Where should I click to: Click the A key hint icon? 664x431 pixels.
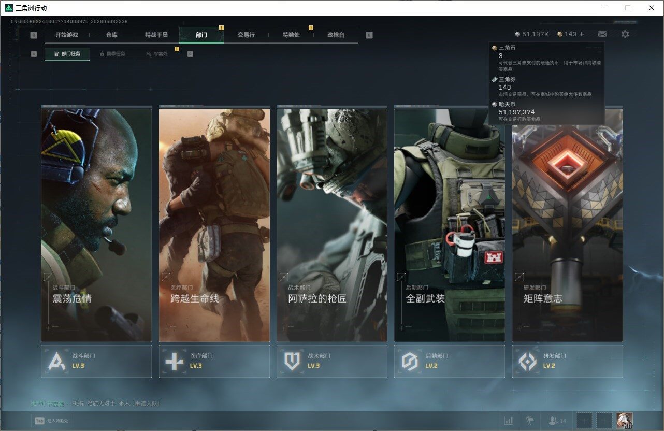(34, 54)
